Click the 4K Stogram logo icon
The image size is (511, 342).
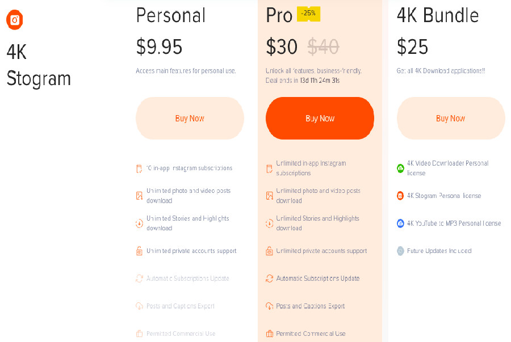pyautogui.click(x=15, y=20)
